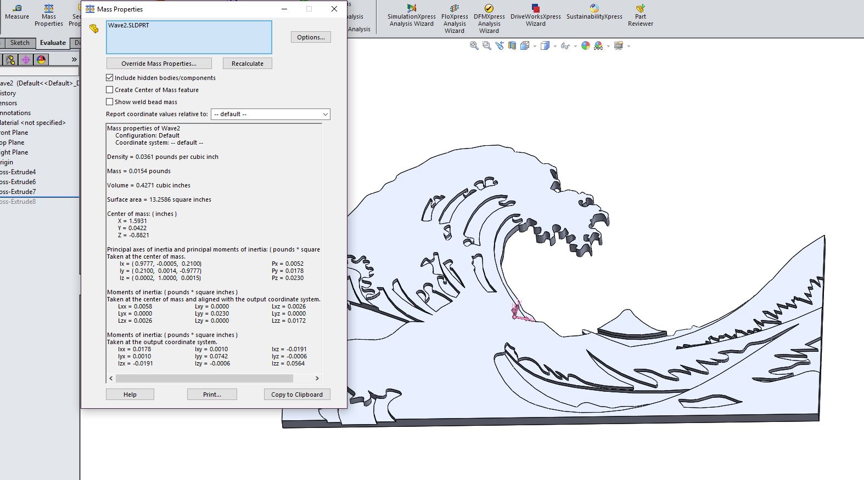Screen dimensions: 864x480
Task: Select Material not specified tree item
Action: pyautogui.click(x=33, y=123)
